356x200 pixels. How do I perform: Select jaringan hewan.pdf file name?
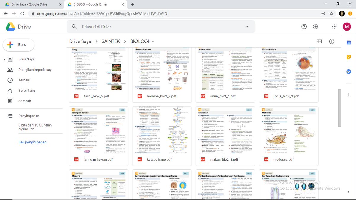(x=98, y=159)
